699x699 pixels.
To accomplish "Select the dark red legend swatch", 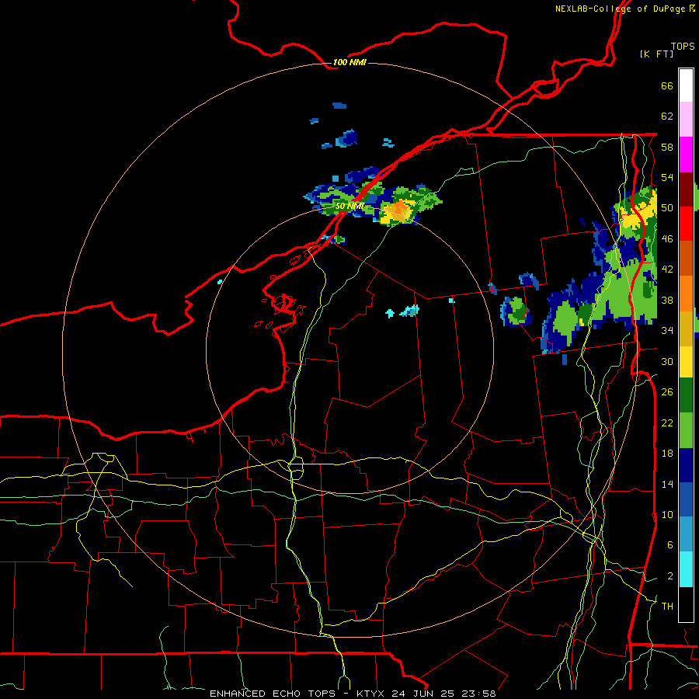I will point(686,190).
